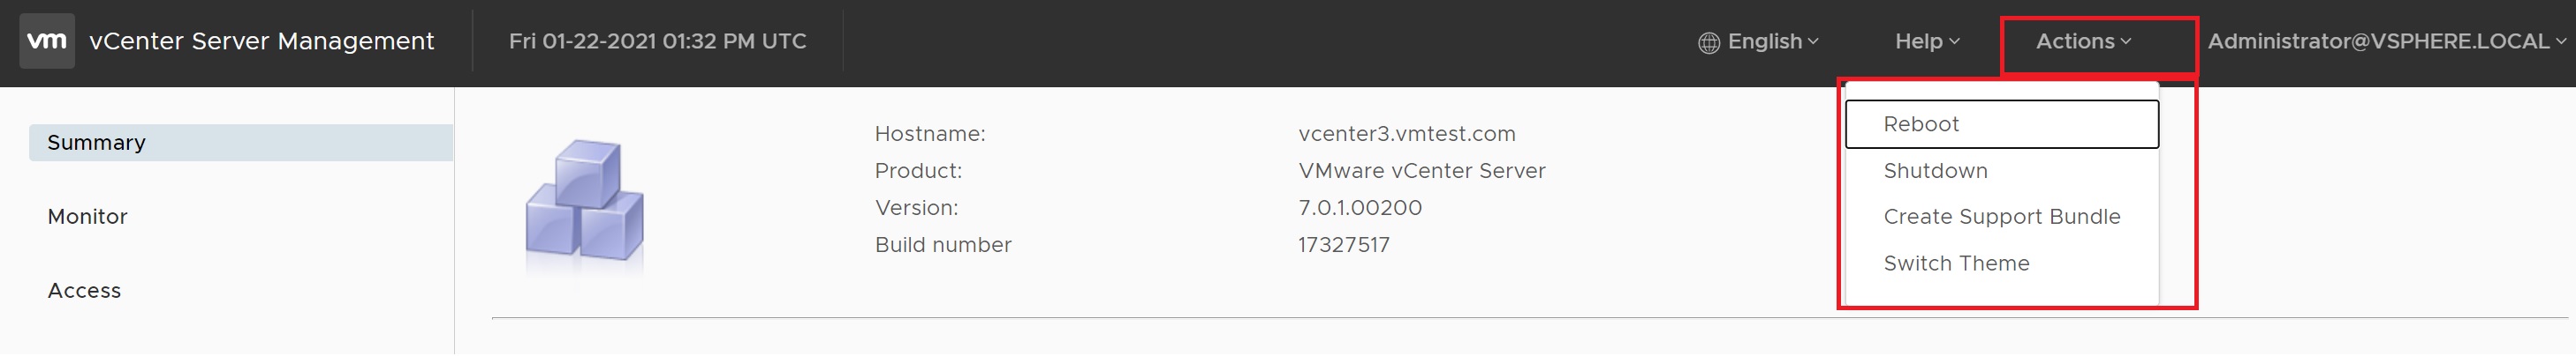Select Create Support Bundle option
This screenshot has width=2576, height=356.
[2002, 217]
